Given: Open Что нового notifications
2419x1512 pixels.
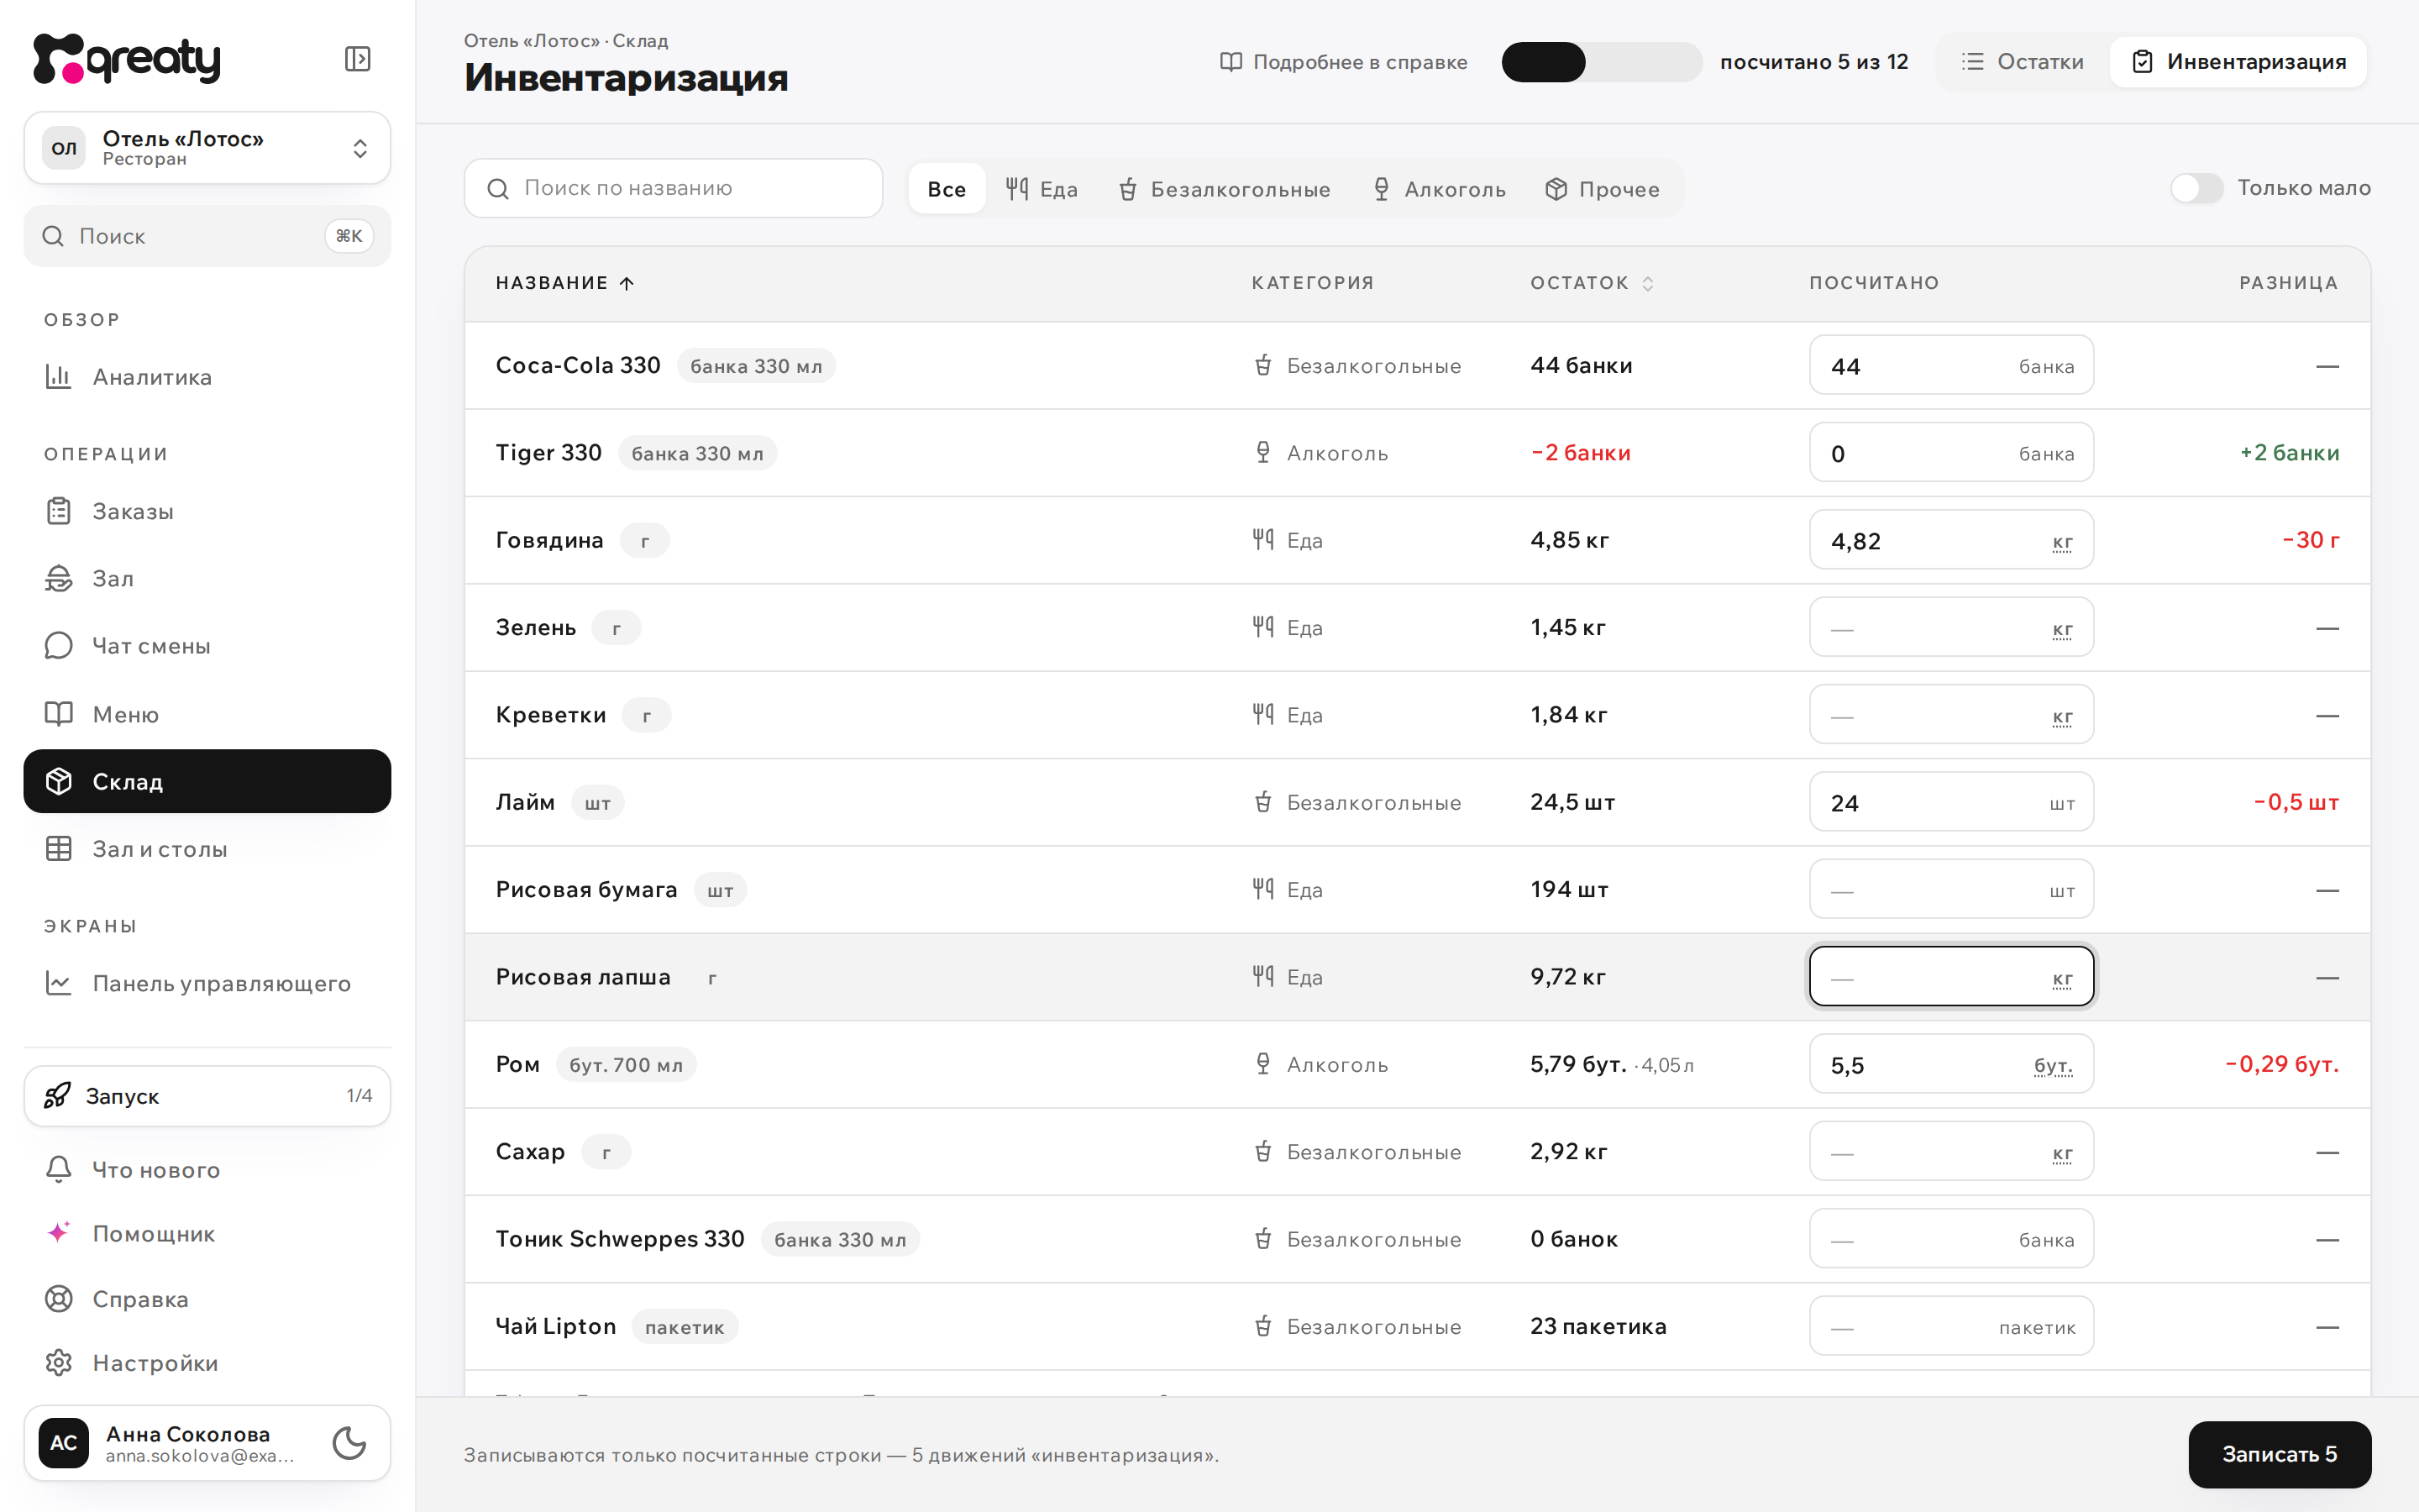Looking at the screenshot, I should (x=207, y=1169).
